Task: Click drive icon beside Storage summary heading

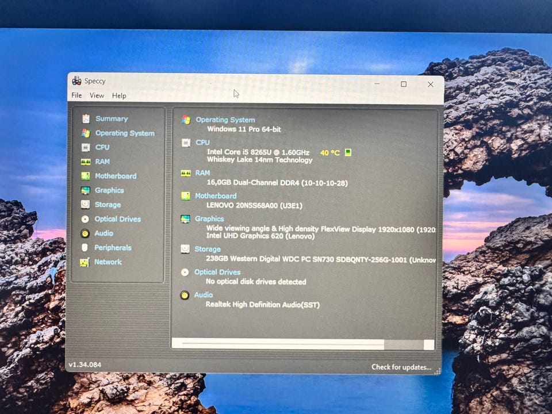Action: (185, 249)
